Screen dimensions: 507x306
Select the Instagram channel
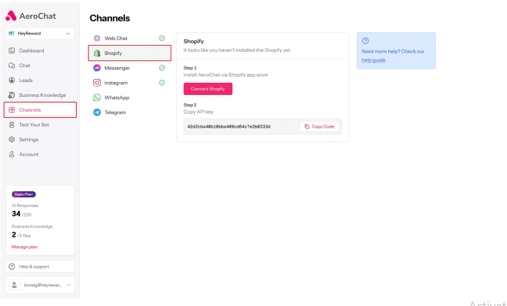pos(129,83)
